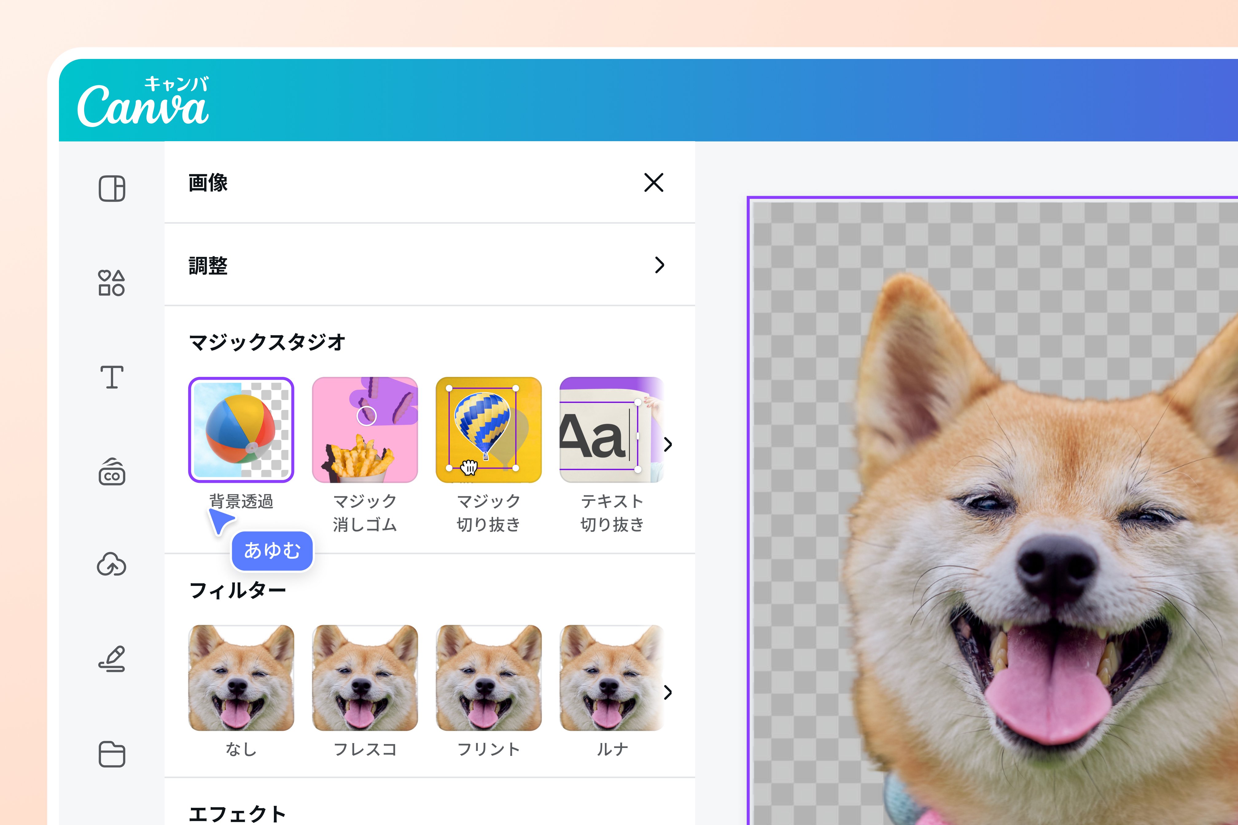Open the Elements shapes sidebar icon

(x=111, y=283)
